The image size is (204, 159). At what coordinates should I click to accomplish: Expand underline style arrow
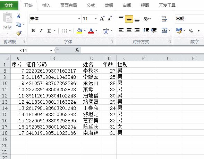pos(55,31)
